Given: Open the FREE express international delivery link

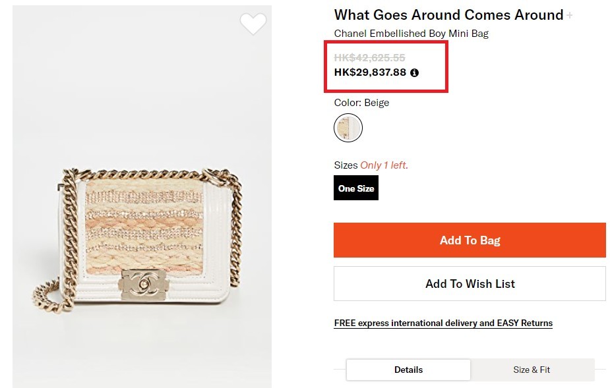Looking at the screenshot, I should [x=443, y=323].
